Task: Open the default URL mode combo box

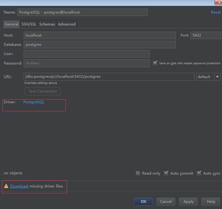Action: tap(208, 77)
